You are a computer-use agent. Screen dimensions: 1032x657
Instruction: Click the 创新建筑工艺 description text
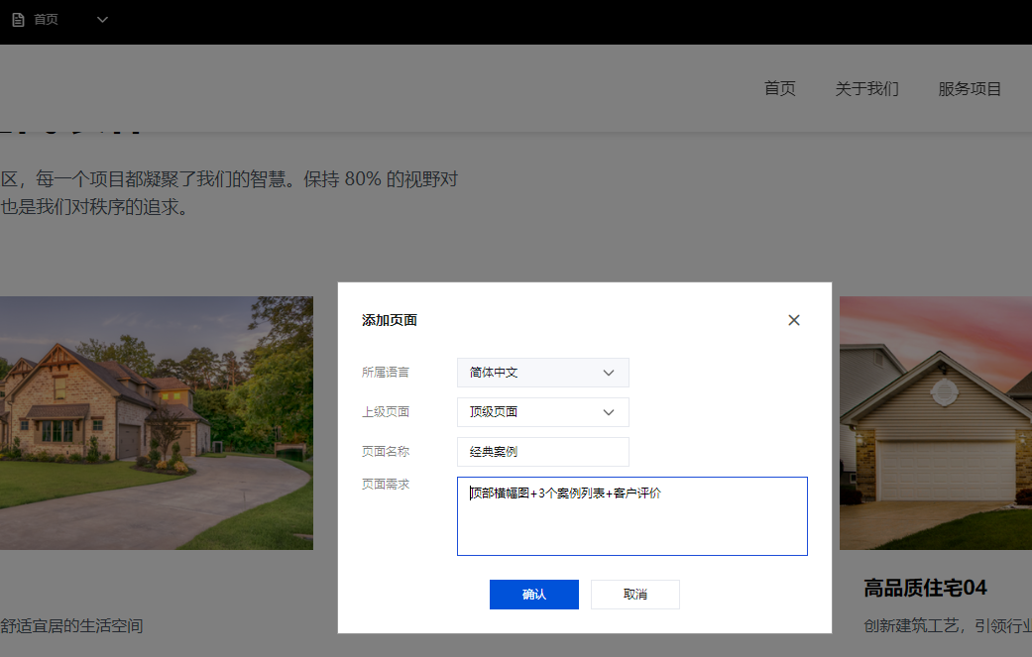click(x=932, y=625)
